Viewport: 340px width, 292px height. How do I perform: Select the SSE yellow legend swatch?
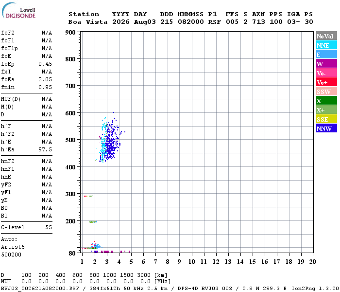click(326, 119)
